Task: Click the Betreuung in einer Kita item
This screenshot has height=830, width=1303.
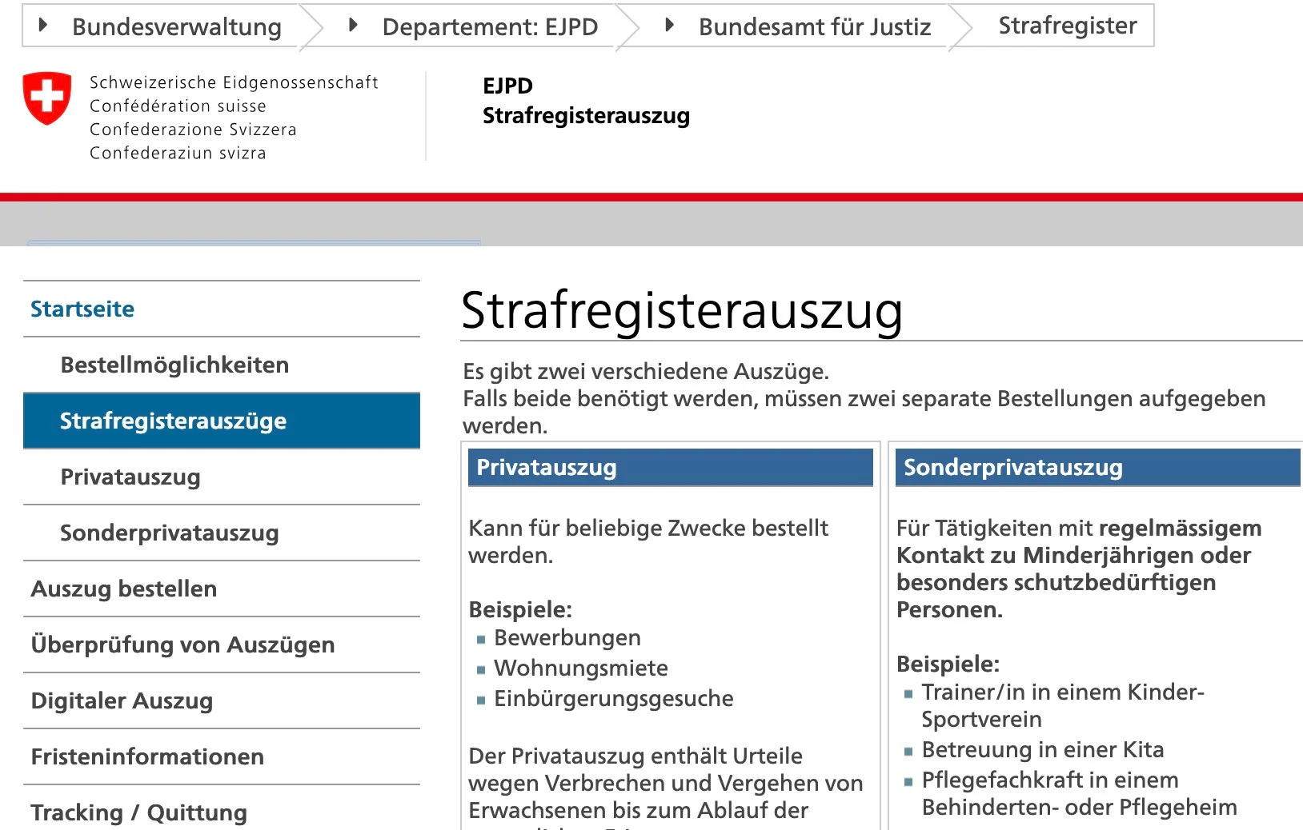Action: [x=1043, y=749]
